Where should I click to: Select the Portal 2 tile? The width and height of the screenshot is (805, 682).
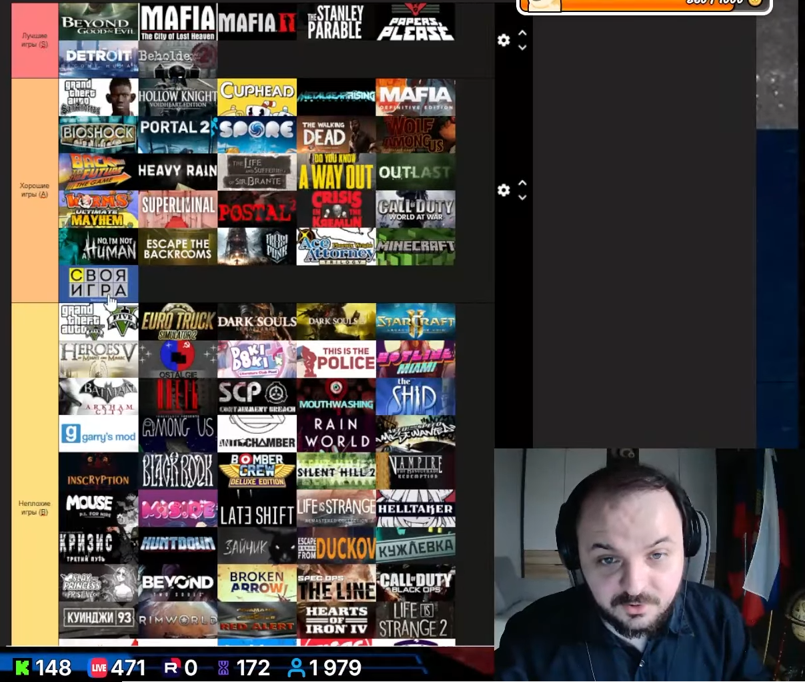(x=178, y=135)
